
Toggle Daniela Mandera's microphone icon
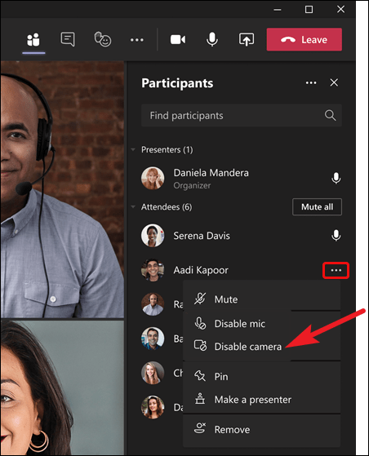click(336, 178)
